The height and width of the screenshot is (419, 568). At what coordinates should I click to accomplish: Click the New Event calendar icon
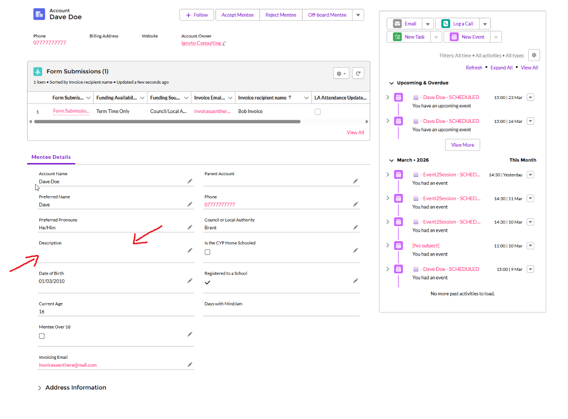(453, 36)
